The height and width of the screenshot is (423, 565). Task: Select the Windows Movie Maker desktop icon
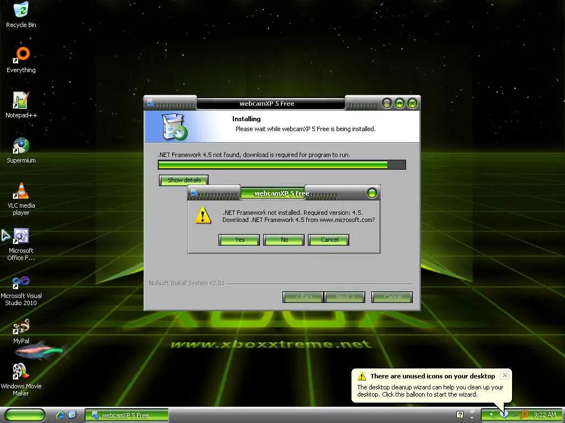pos(21,380)
